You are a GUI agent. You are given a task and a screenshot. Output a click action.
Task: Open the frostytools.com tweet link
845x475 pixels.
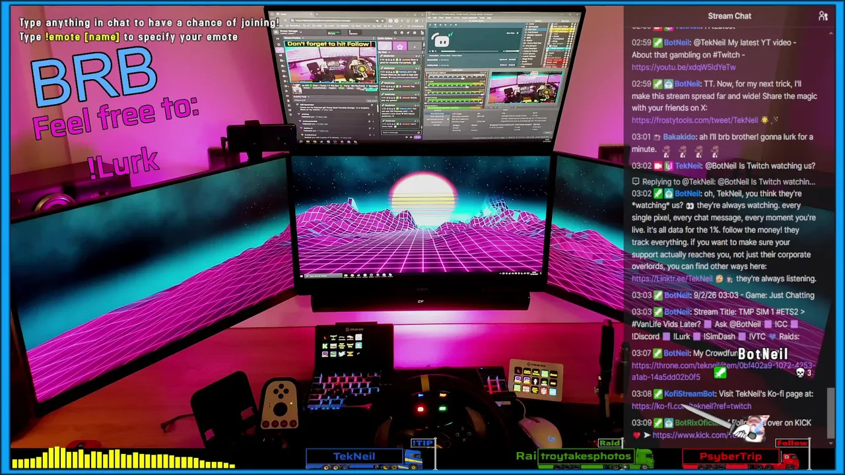(694, 121)
